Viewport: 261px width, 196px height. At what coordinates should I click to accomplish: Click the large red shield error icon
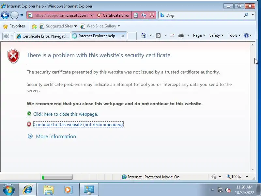[13, 56]
